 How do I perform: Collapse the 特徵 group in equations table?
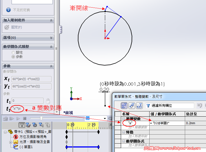coord(124,132)
